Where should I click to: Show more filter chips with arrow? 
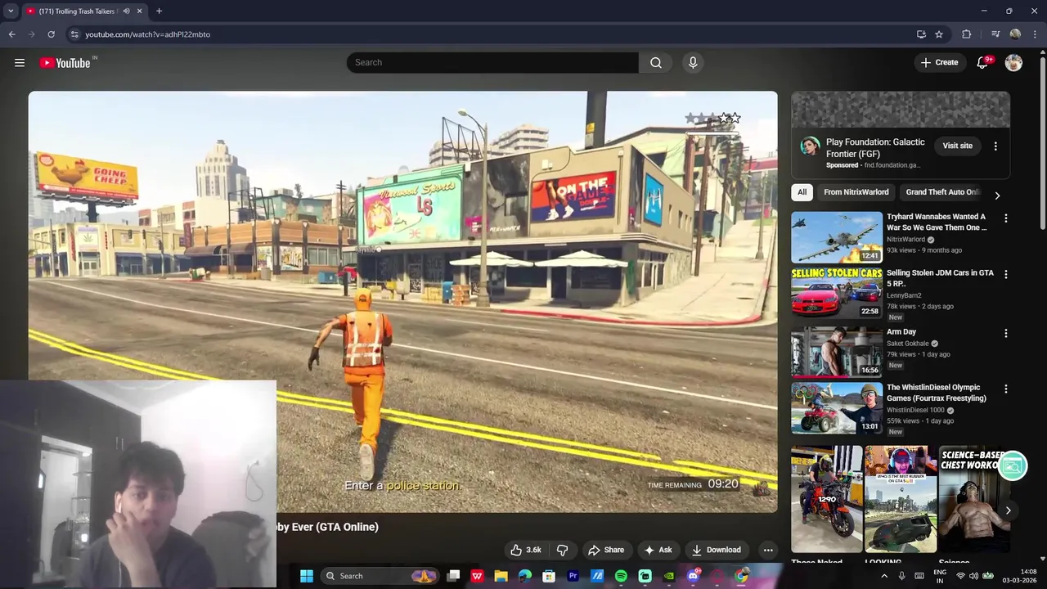coord(996,196)
